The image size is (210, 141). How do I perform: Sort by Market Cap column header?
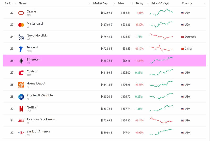point(100,3)
